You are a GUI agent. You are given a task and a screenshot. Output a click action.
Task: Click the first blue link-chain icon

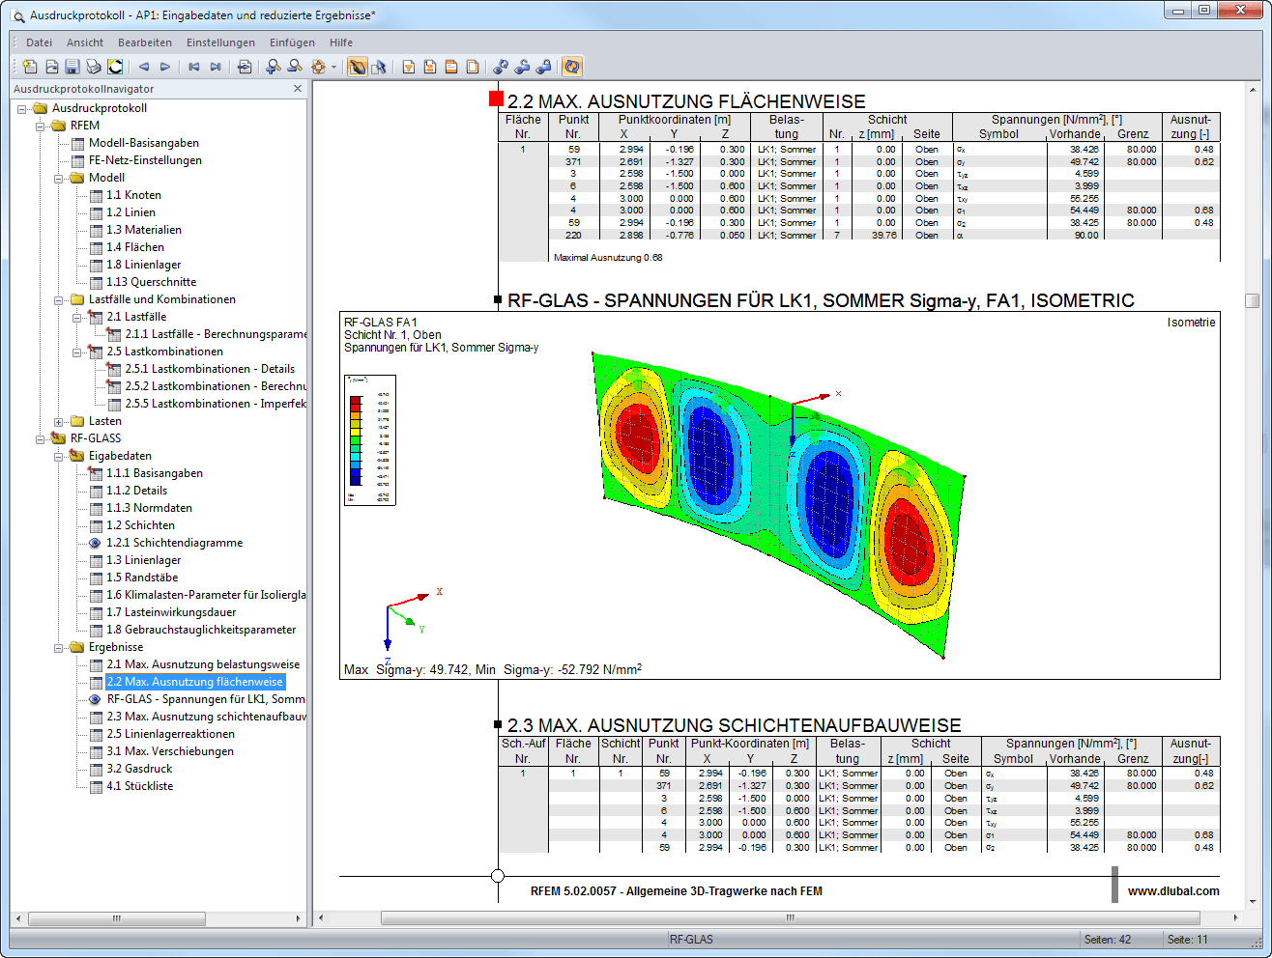(501, 67)
